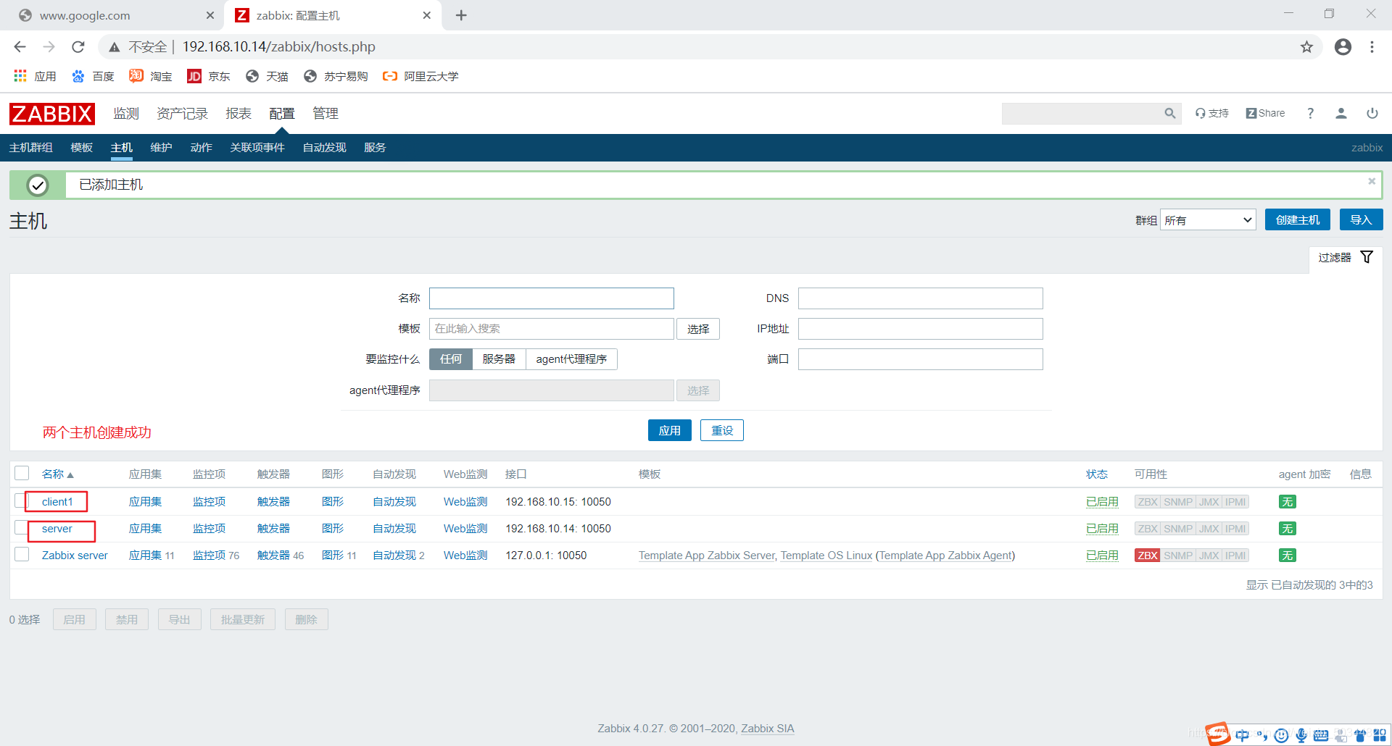Bookmark this page with the star icon
This screenshot has height=746, width=1392.
point(1306,47)
